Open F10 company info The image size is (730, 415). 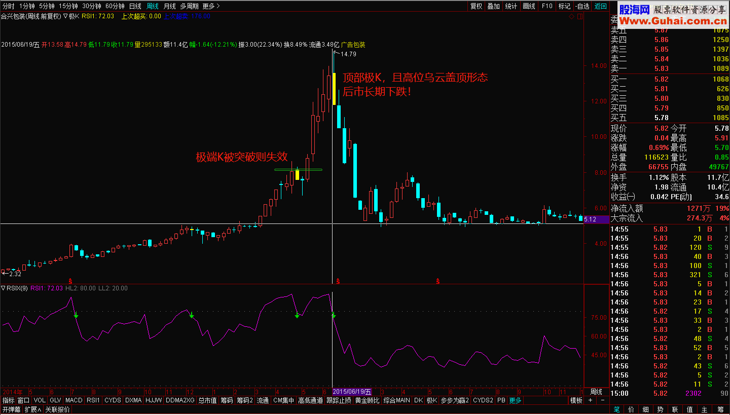(546, 6)
